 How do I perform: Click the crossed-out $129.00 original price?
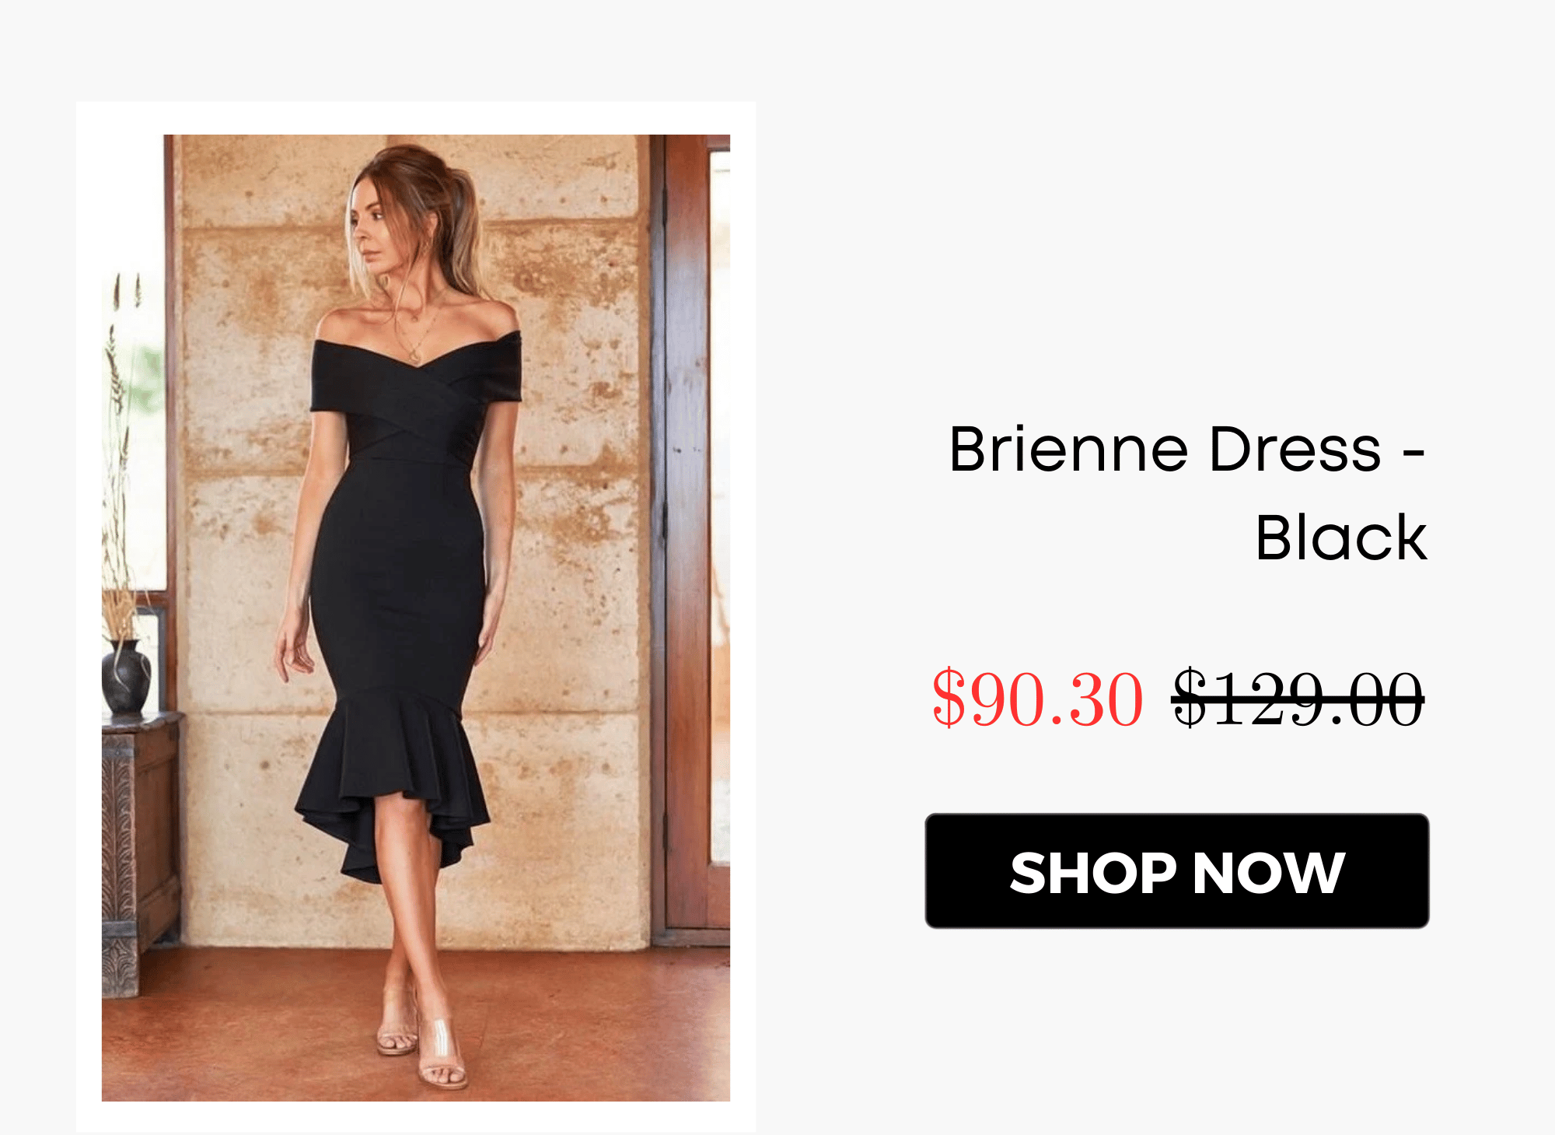pyautogui.click(x=1298, y=699)
